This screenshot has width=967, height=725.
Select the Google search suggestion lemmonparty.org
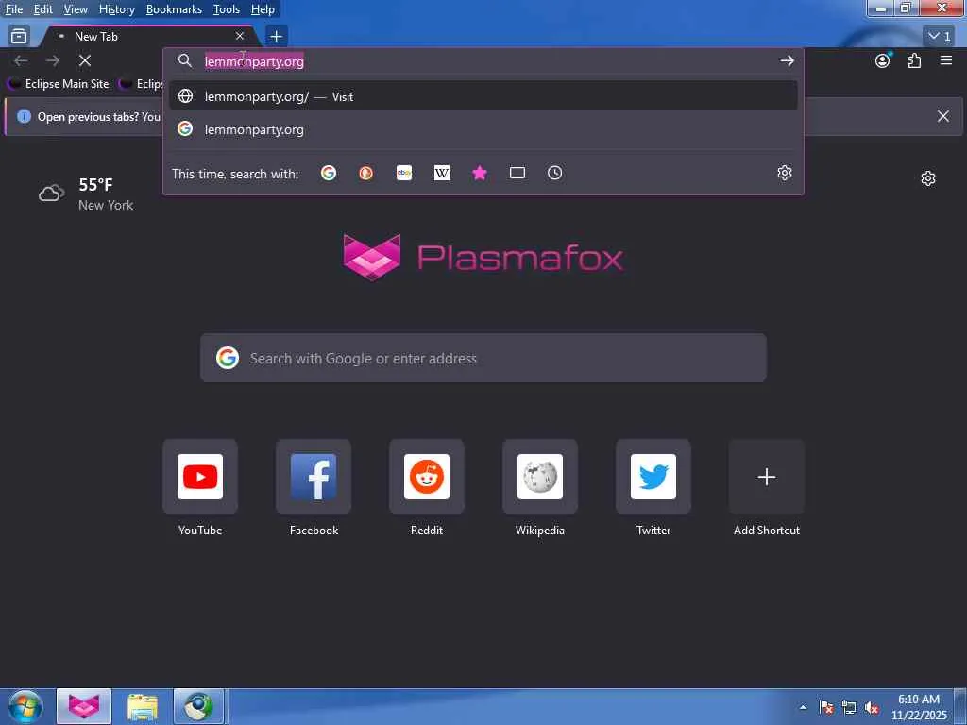tap(483, 129)
